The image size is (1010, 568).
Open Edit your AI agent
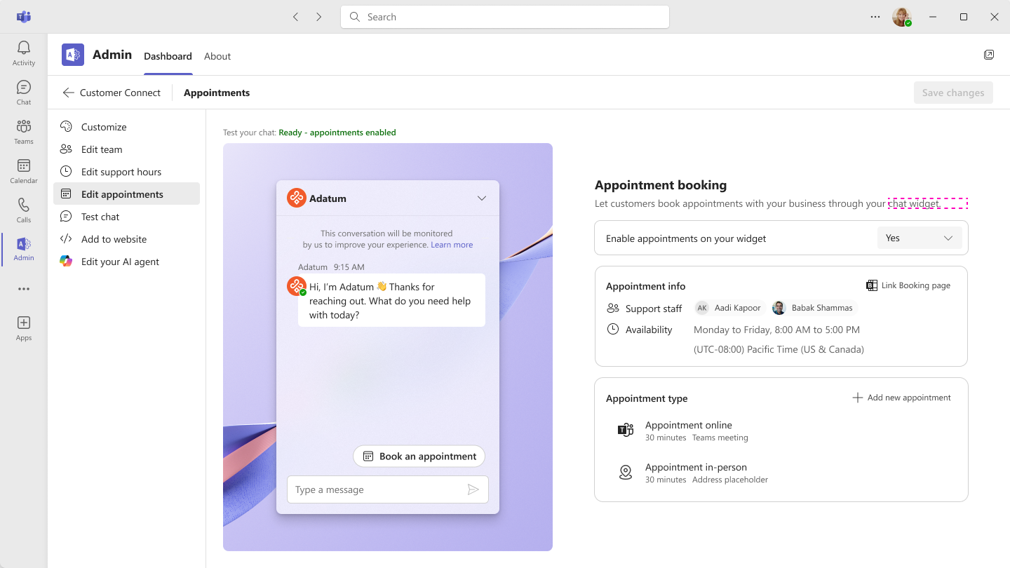pyautogui.click(x=119, y=262)
